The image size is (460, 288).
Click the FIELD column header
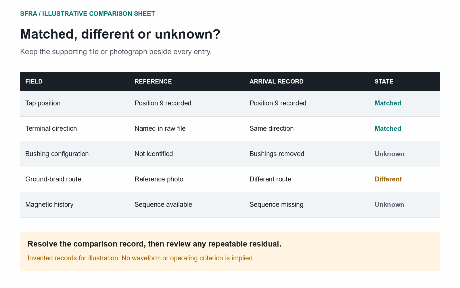click(x=34, y=82)
